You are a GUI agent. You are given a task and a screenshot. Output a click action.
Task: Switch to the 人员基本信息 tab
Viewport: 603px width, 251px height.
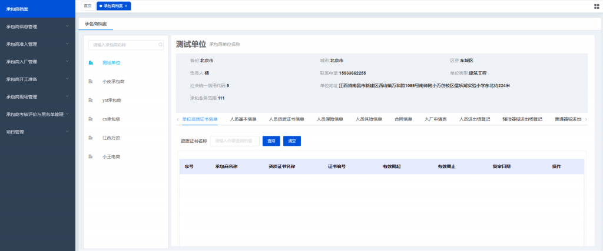pyautogui.click(x=243, y=119)
